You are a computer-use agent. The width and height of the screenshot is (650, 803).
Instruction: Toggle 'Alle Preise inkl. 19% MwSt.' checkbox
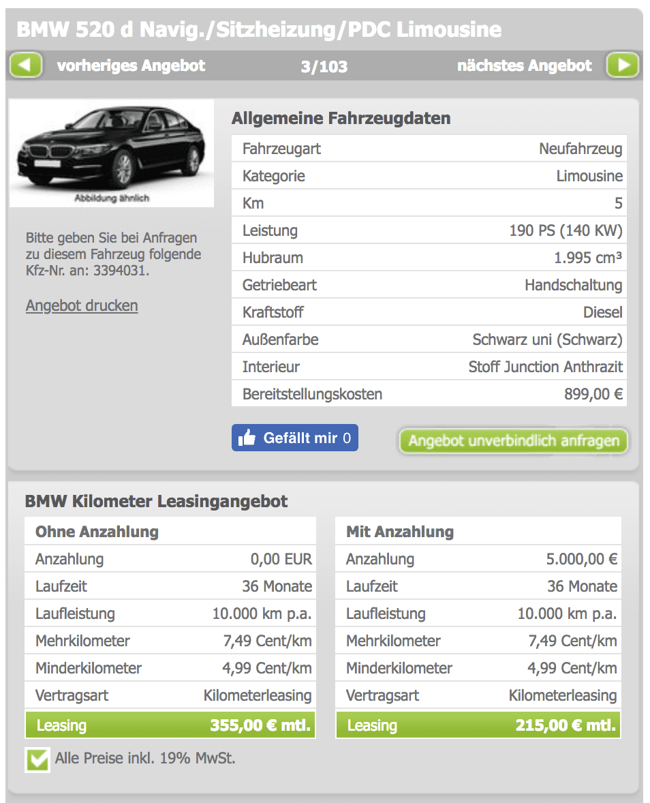click(37, 760)
